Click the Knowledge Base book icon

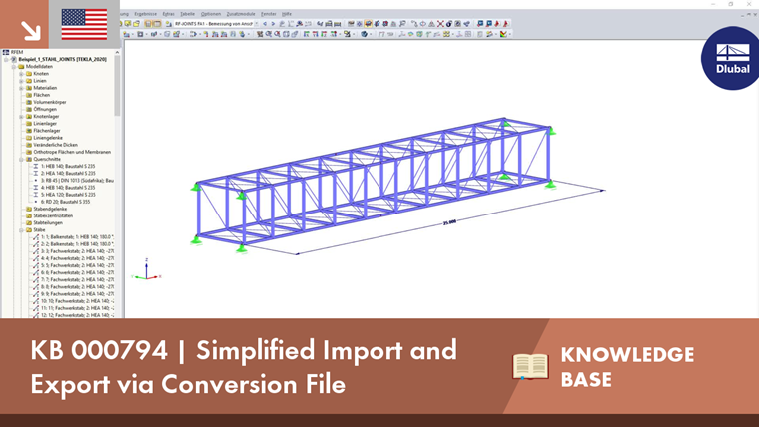click(530, 366)
